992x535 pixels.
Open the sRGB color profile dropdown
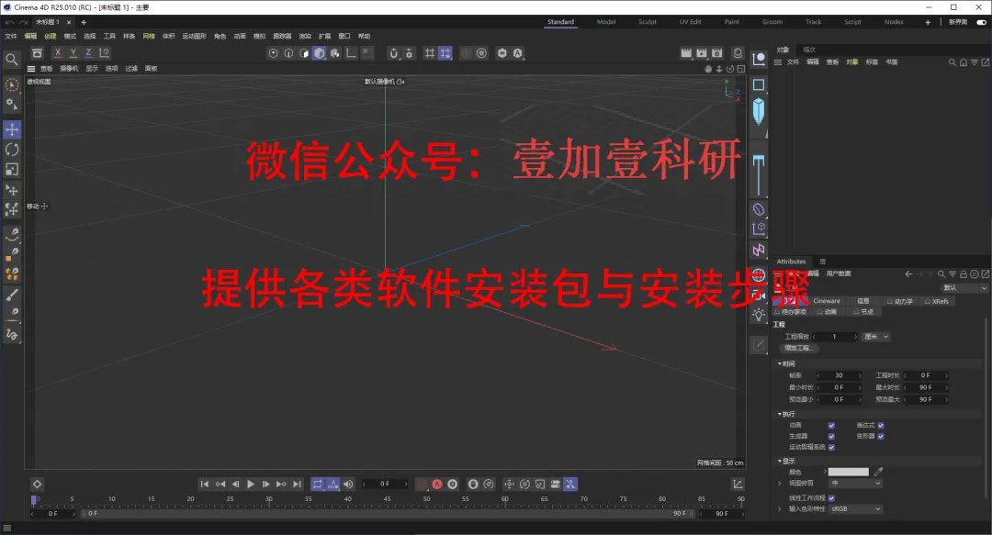tap(855, 509)
